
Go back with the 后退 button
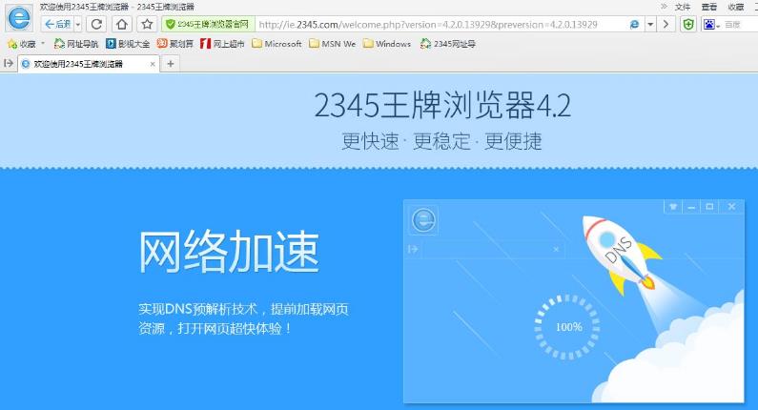(57, 24)
